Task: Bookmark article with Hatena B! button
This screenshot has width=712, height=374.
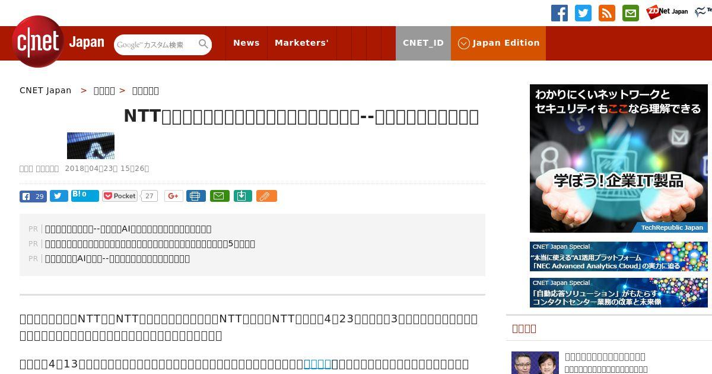Action: [85, 195]
